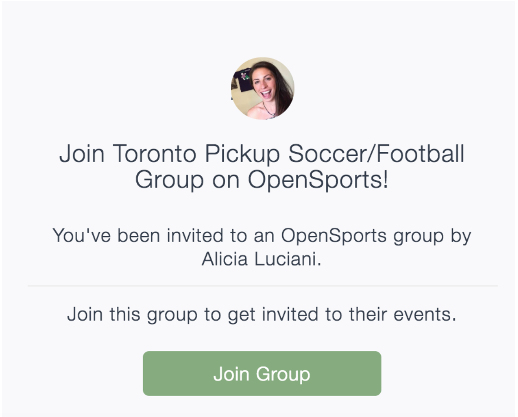The width and height of the screenshot is (518, 417).
Task: Select the word Toronto in the heading
Action: (x=154, y=154)
